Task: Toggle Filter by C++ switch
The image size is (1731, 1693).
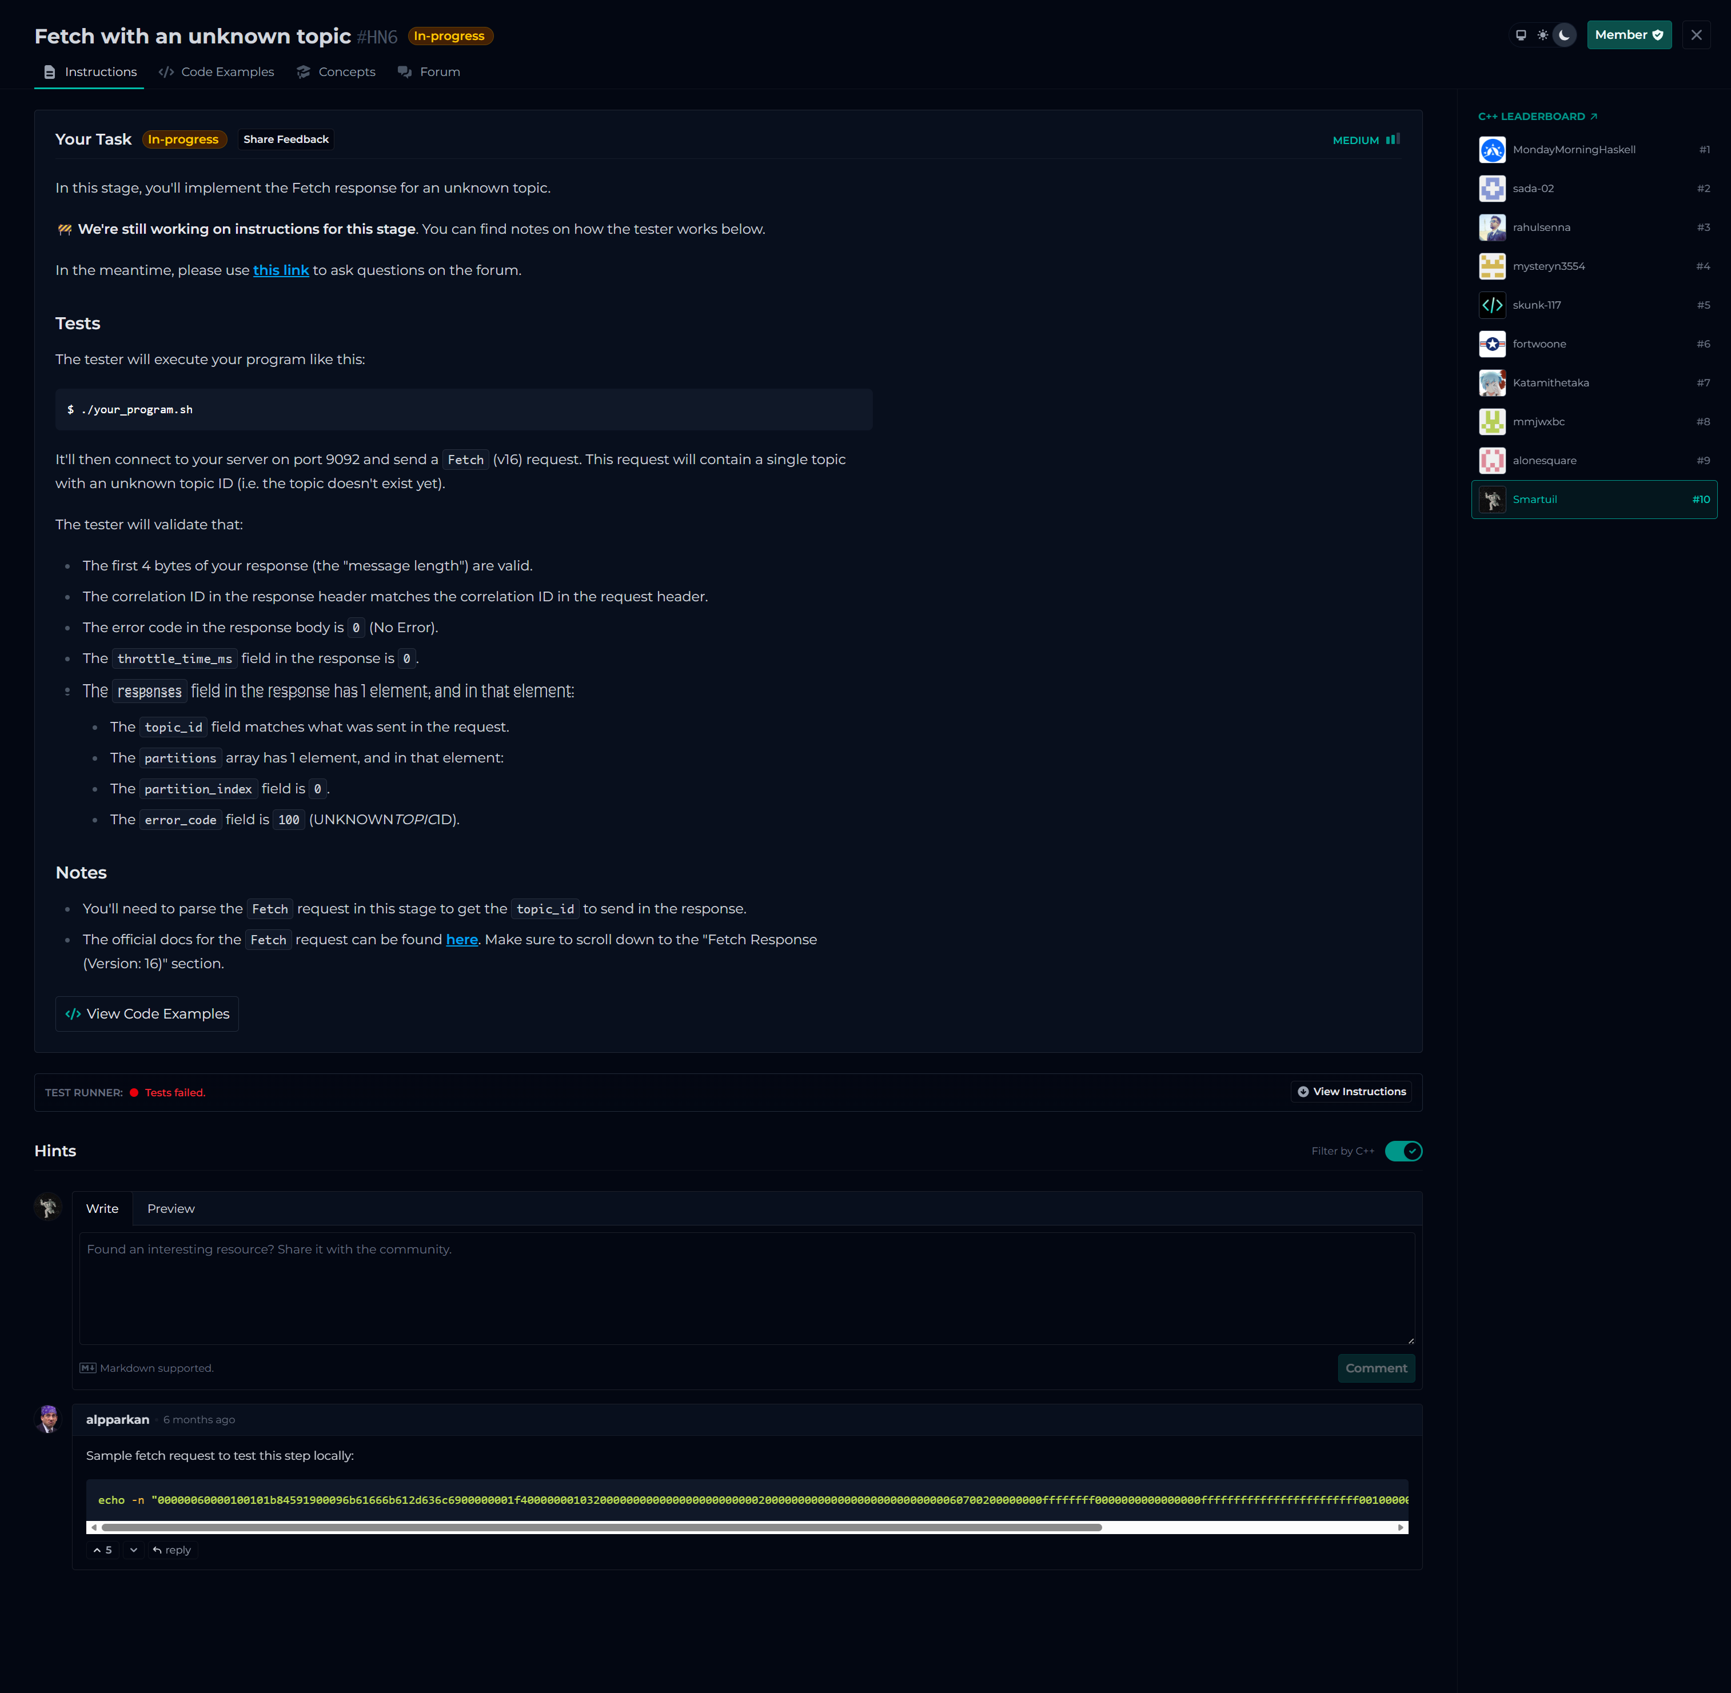Action: (x=1403, y=1151)
